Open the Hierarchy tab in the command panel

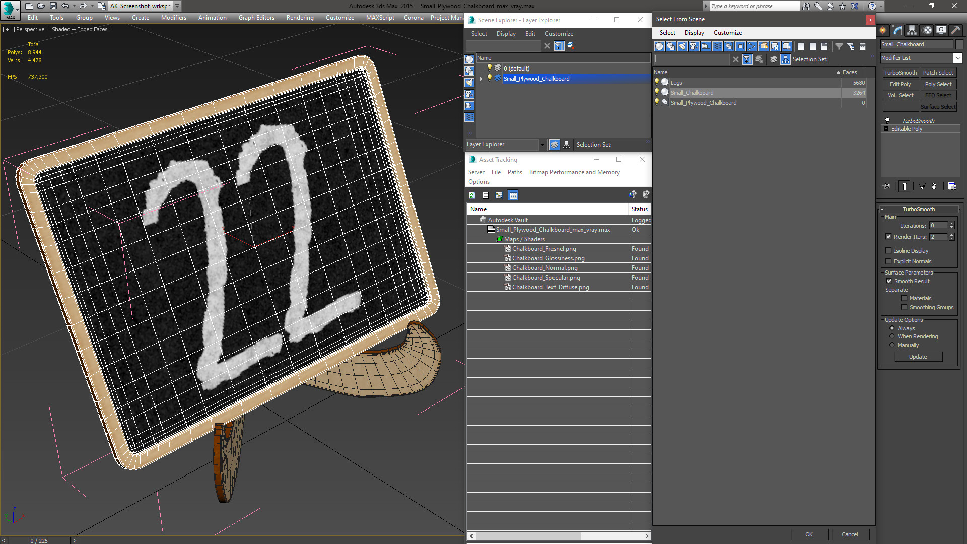tap(912, 30)
